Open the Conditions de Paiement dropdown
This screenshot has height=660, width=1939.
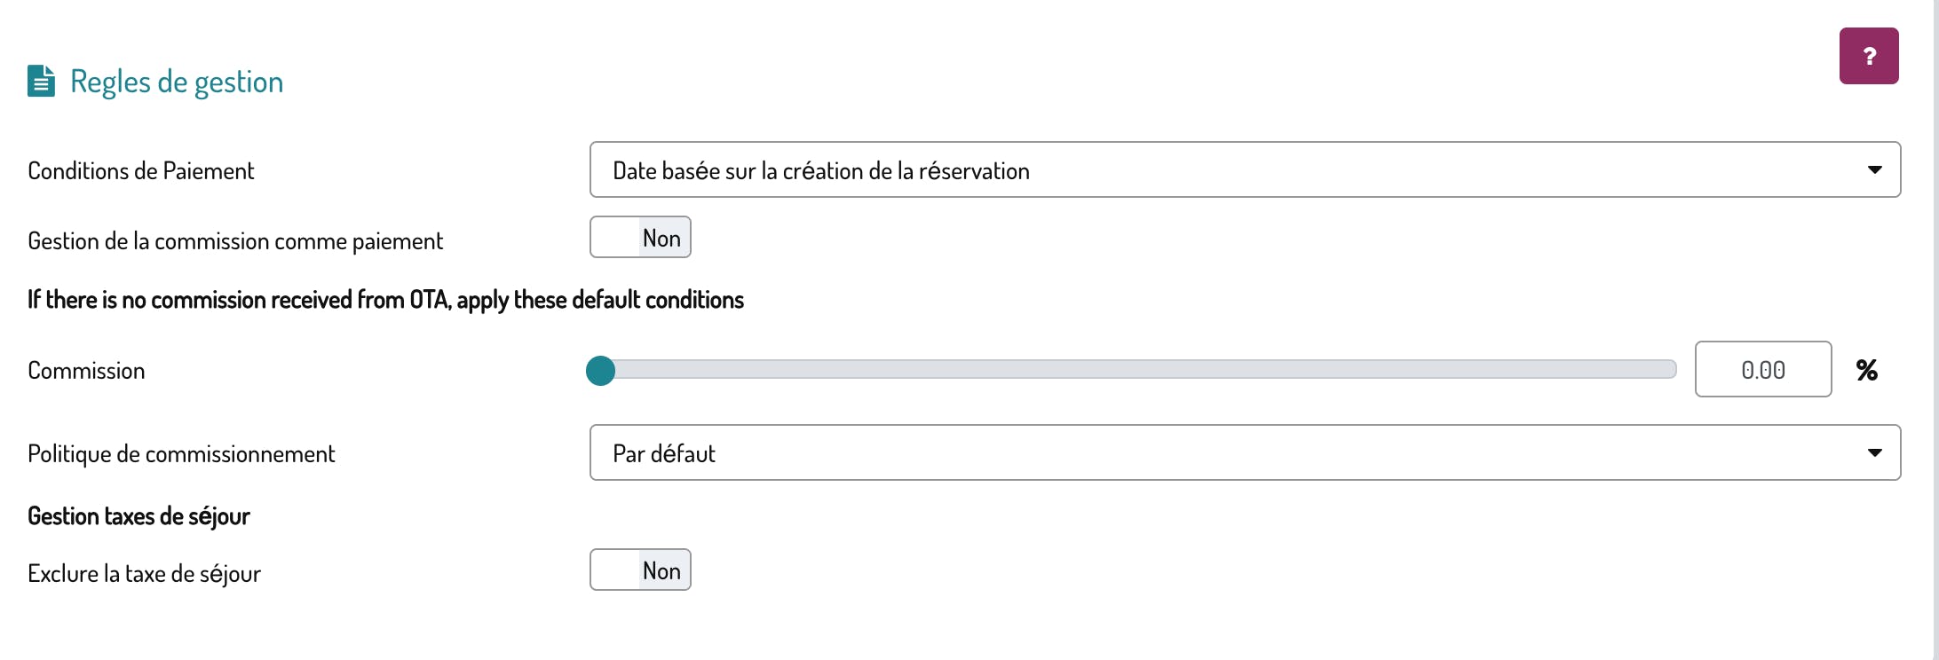[x=1243, y=169]
